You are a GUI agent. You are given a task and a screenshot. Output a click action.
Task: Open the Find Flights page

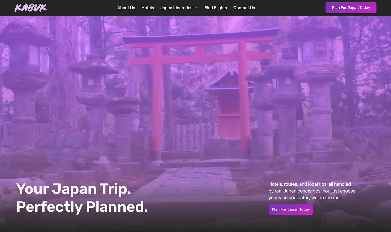(216, 8)
